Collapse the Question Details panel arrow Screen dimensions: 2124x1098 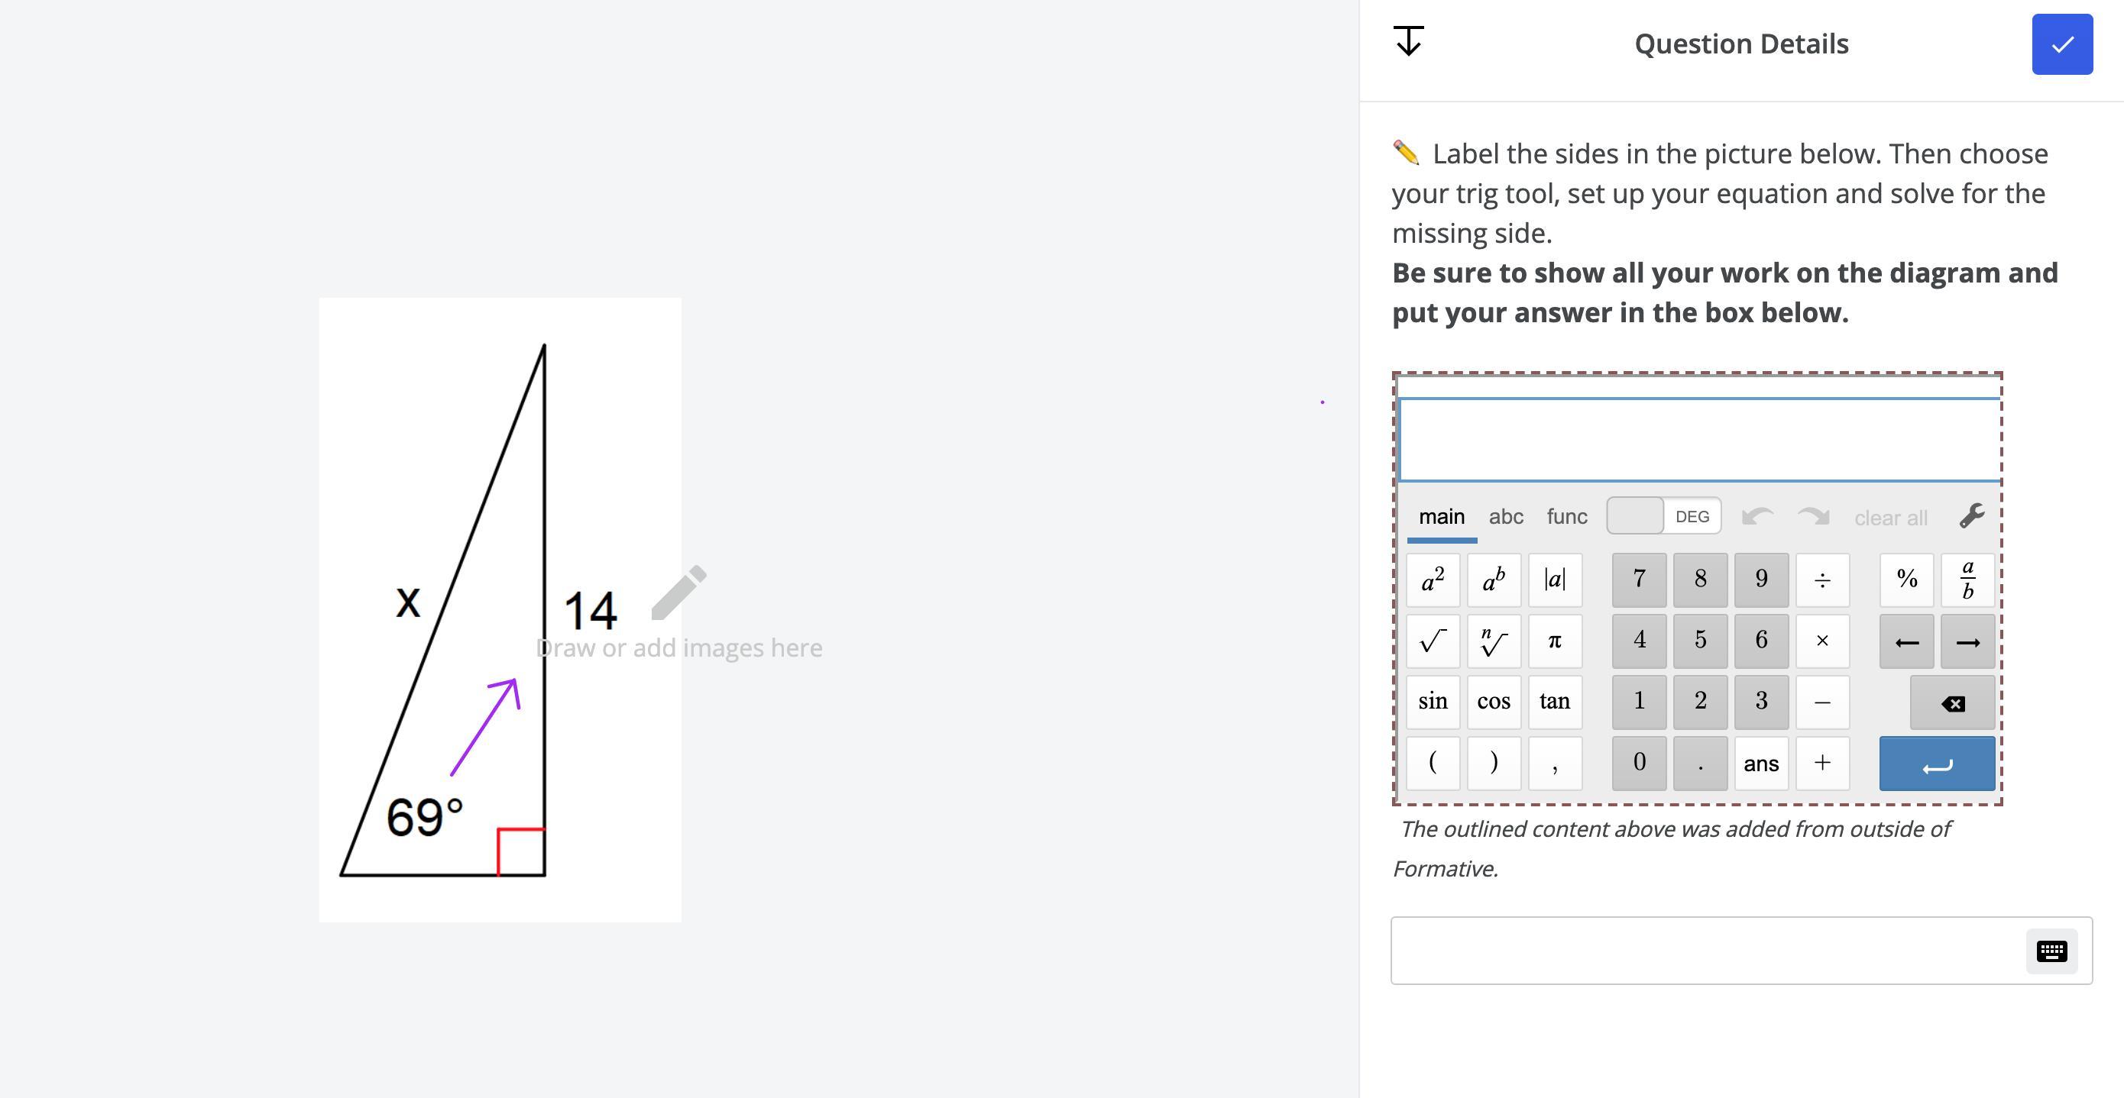[x=1408, y=41]
